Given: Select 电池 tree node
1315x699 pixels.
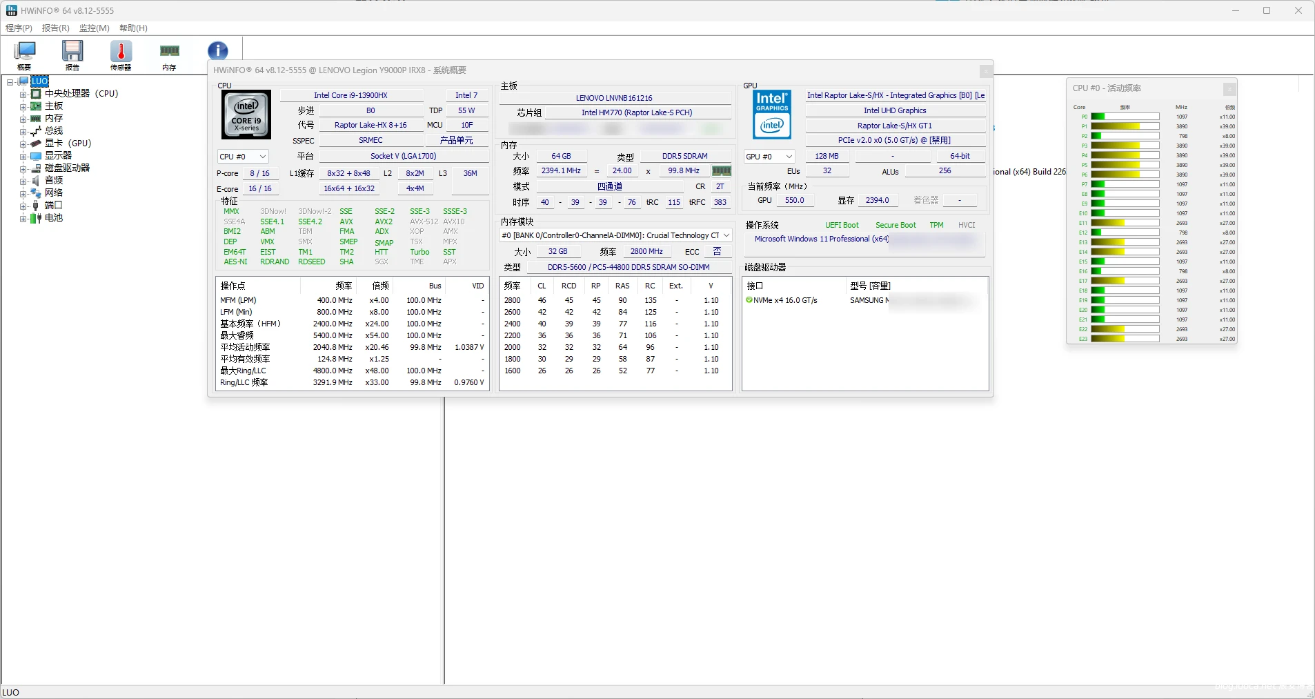Looking at the screenshot, I should (54, 217).
